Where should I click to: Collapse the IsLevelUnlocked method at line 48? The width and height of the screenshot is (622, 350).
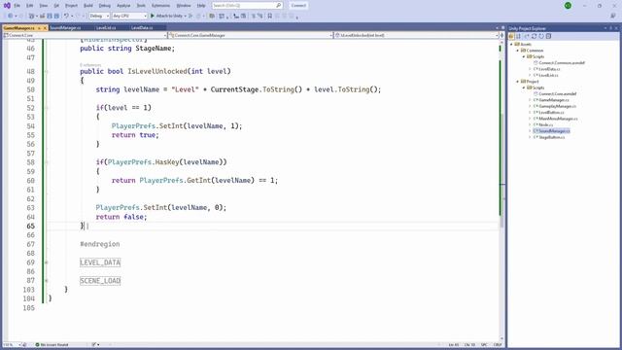(x=47, y=72)
